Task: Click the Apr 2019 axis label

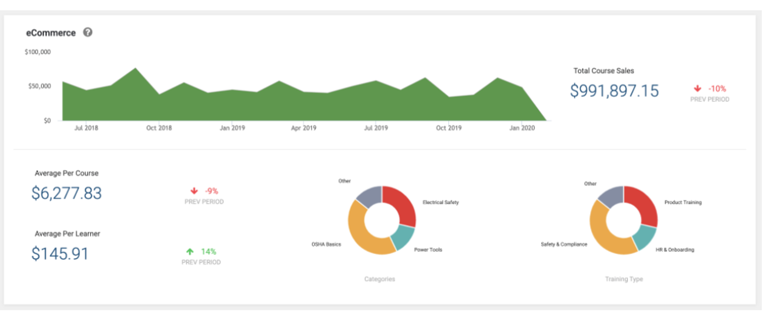Action: [x=303, y=128]
